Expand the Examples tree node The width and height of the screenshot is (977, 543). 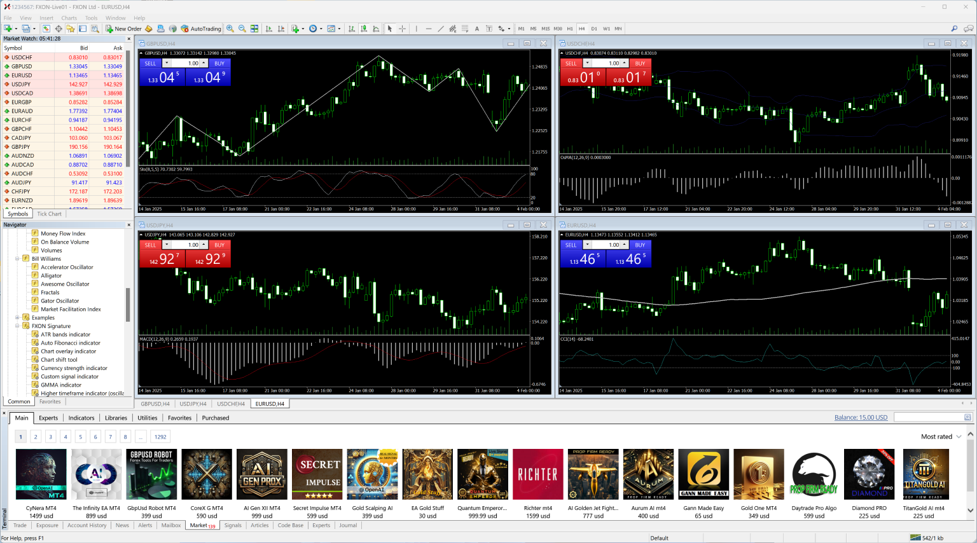[17, 317]
